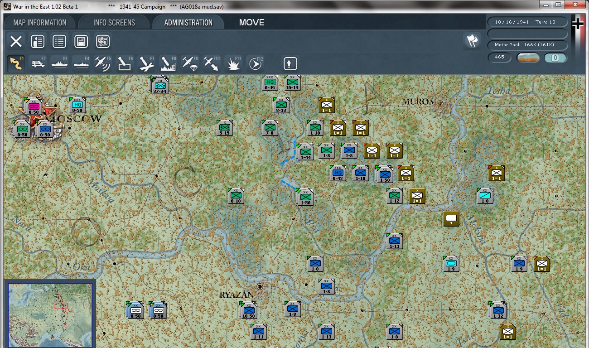Image resolution: width=589 pixels, height=348 pixels.
Task: Open the person-with-list icon in Administration toolbar
Action: [38, 42]
